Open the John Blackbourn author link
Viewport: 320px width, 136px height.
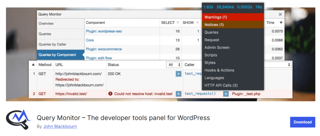coord(60,126)
